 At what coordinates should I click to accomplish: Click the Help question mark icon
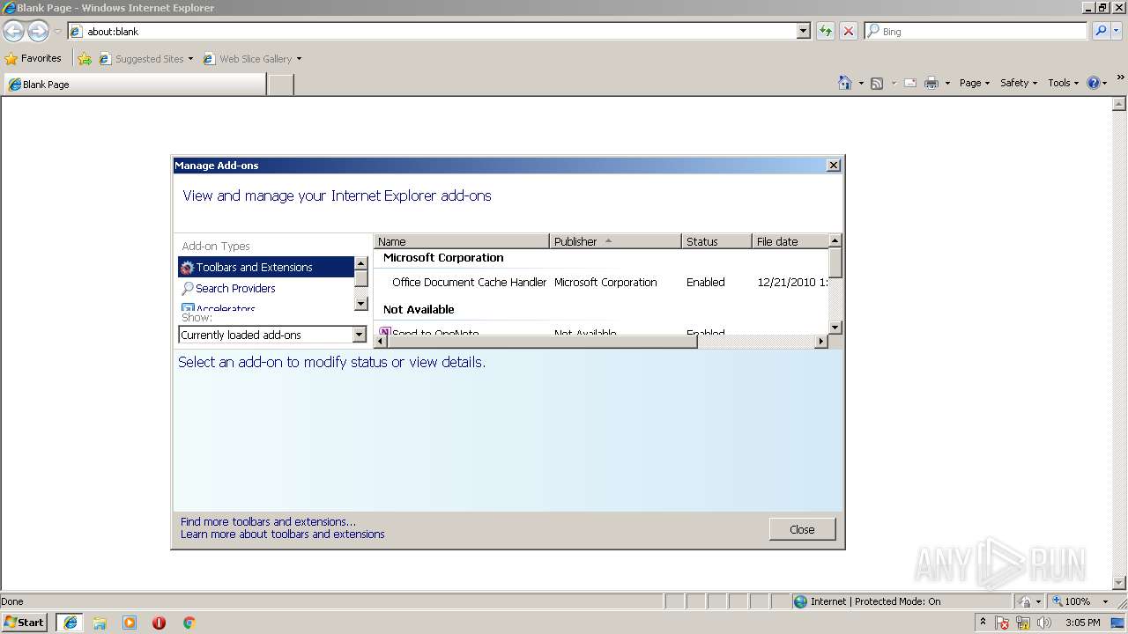1094,83
